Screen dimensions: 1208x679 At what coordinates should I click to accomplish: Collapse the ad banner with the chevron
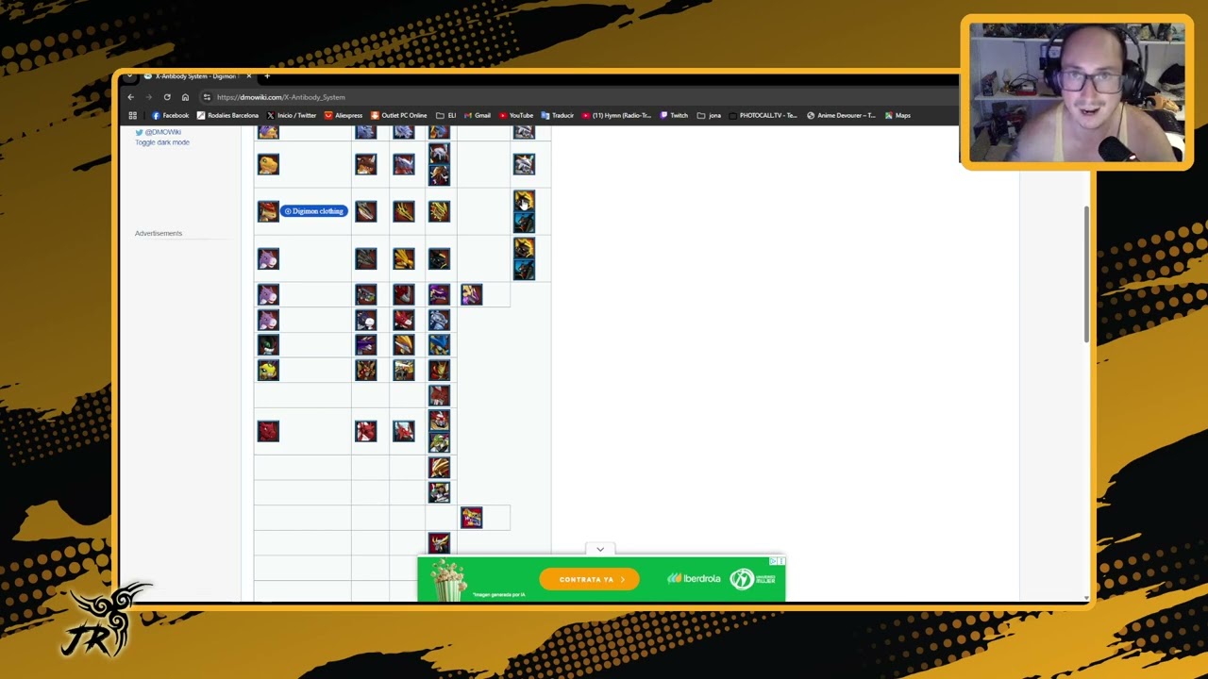click(600, 549)
